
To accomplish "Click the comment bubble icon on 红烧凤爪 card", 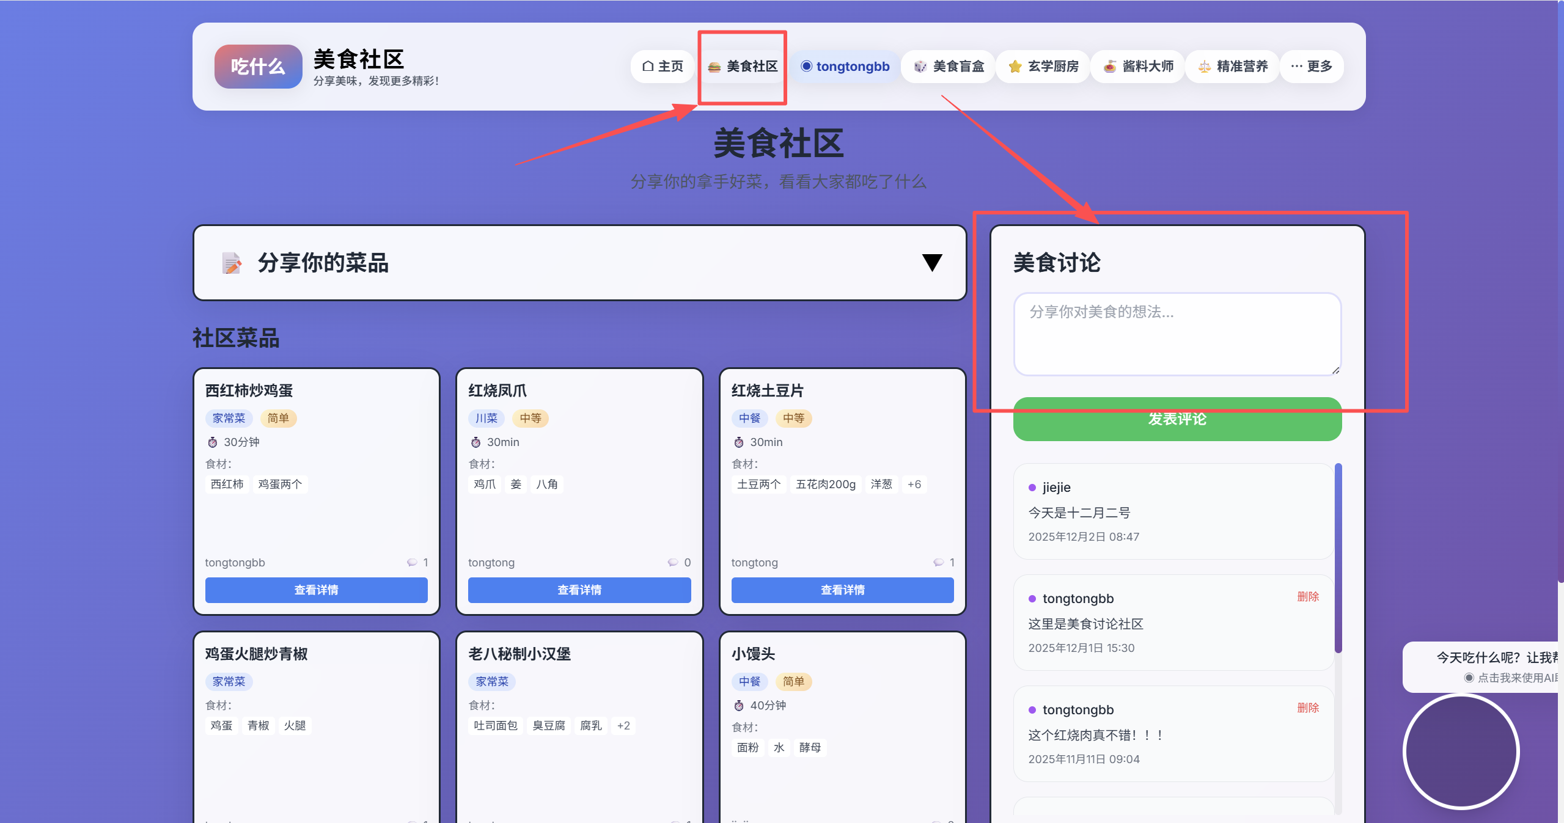I will click(x=672, y=562).
